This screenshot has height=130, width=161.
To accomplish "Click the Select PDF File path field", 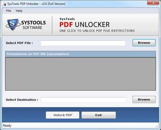I will [x=83, y=43].
